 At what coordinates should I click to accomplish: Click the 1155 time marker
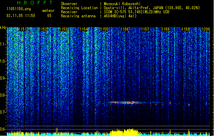tap(104, 29)
